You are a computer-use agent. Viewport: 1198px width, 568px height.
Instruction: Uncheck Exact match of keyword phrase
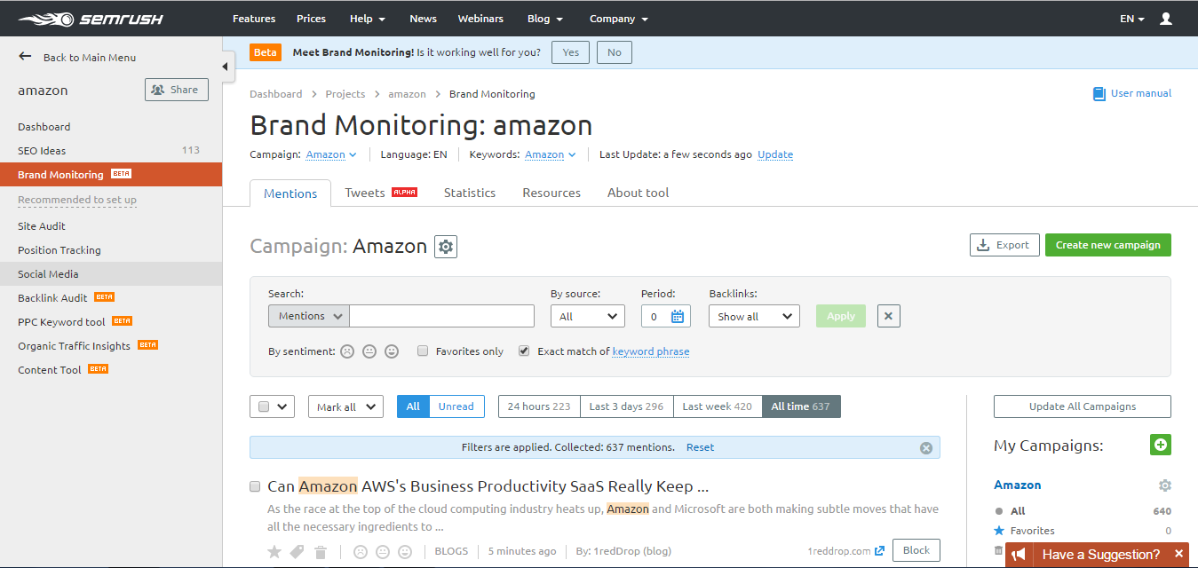(x=524, y=351)
